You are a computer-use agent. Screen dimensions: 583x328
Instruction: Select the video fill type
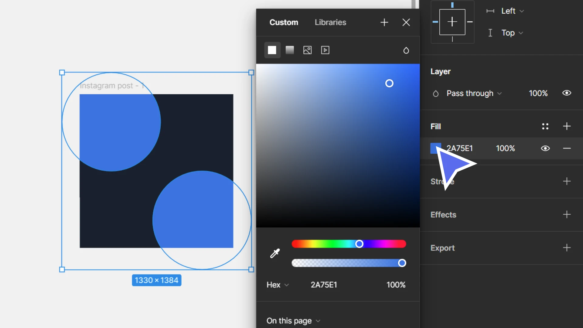click(x=325, y=50)
